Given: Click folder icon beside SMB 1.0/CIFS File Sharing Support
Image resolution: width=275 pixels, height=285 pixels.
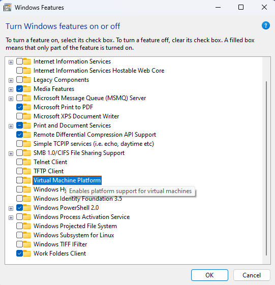Looking at the screenshot, I should (x=27, y=153).
